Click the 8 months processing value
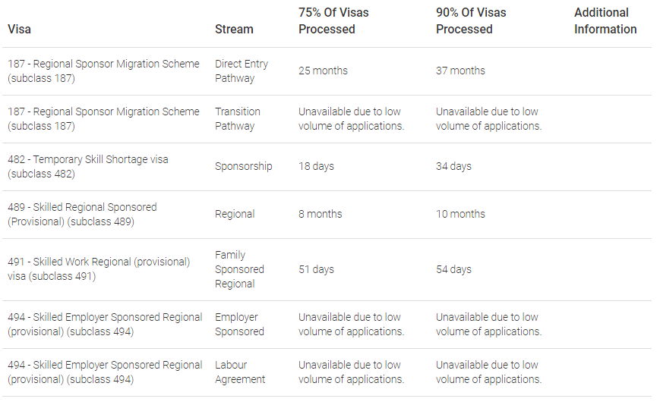Image resolution: width=660 pixels, height=405 pixels. click(x=320, y=215)
